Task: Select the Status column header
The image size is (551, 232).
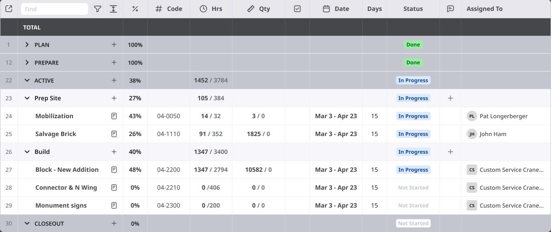Action: 413,9
